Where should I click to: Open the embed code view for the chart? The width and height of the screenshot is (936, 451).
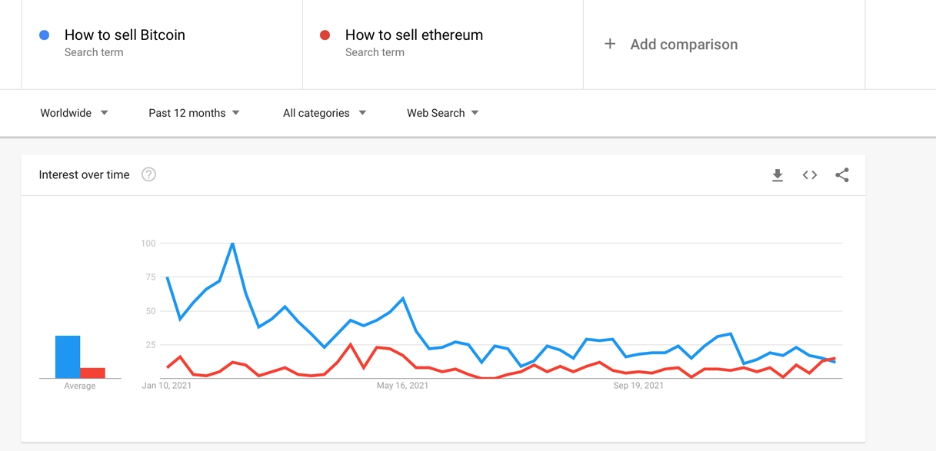pos(809,174)
